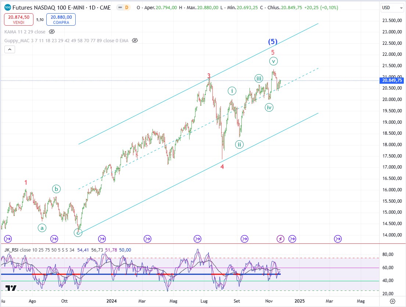Viewport: 406px width, 307px height.
Task: Click the low price 20.693,25
Action: click(x=247, y=7)
